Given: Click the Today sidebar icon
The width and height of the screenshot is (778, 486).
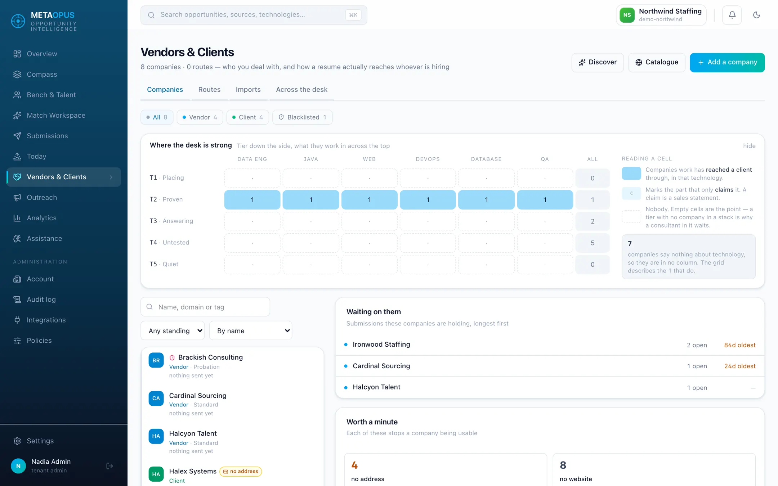Looking at the screenshot, I should click(17, 157).
